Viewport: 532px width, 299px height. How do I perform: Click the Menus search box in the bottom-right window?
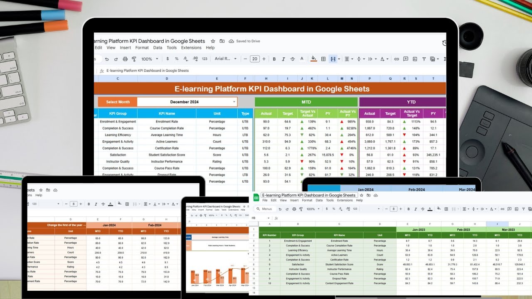point(264,209)
